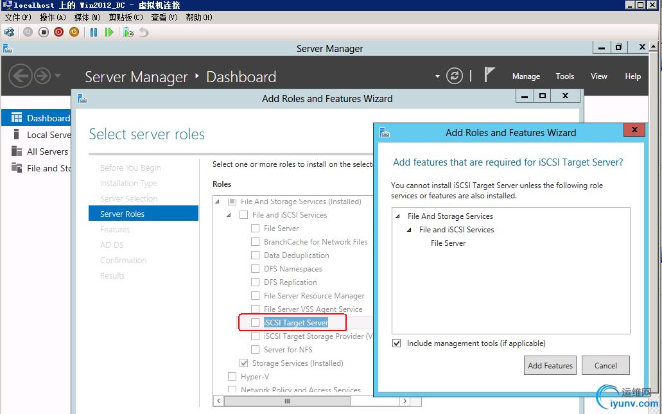Screen dimensions: 662x414
Task: Click the VM connection window title icon
Action: (x=7, y=5)
